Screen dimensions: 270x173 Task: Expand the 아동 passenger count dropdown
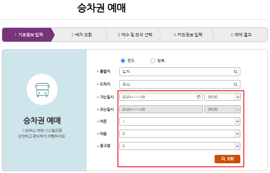click(180, 134)
